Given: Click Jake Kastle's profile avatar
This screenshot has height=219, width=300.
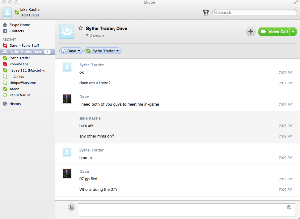Looking at the screenshot, I should [x=7, y=12].
